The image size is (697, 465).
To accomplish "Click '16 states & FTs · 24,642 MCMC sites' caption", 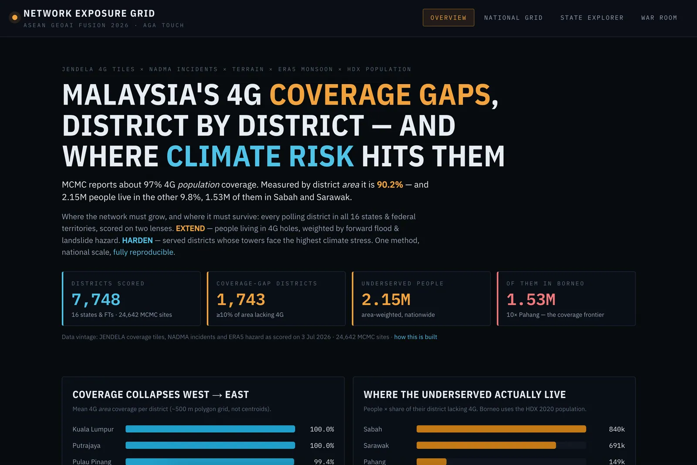I will [122, 315].
